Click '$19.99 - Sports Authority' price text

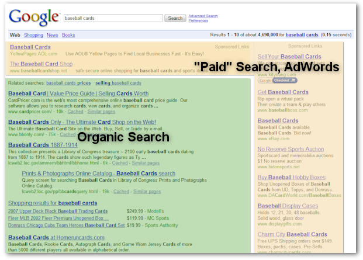(x=153, y=226)
